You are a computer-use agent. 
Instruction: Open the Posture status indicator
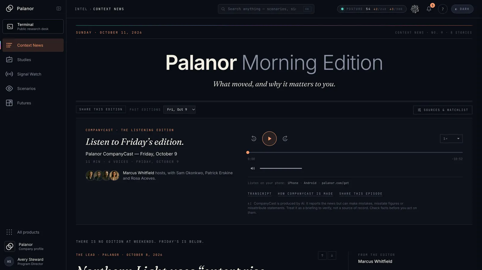(372, 9)
